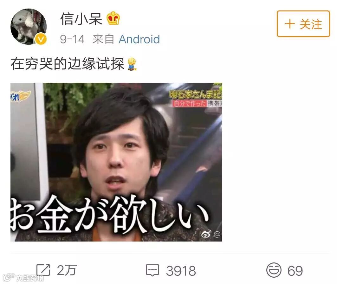Open the user's avatar picture
337x284 pixels.
pyautogui.click(x=29, y=26)
